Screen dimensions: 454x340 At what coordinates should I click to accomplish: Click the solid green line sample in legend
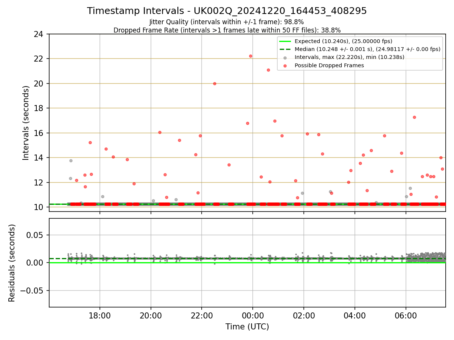click(285, 41)
